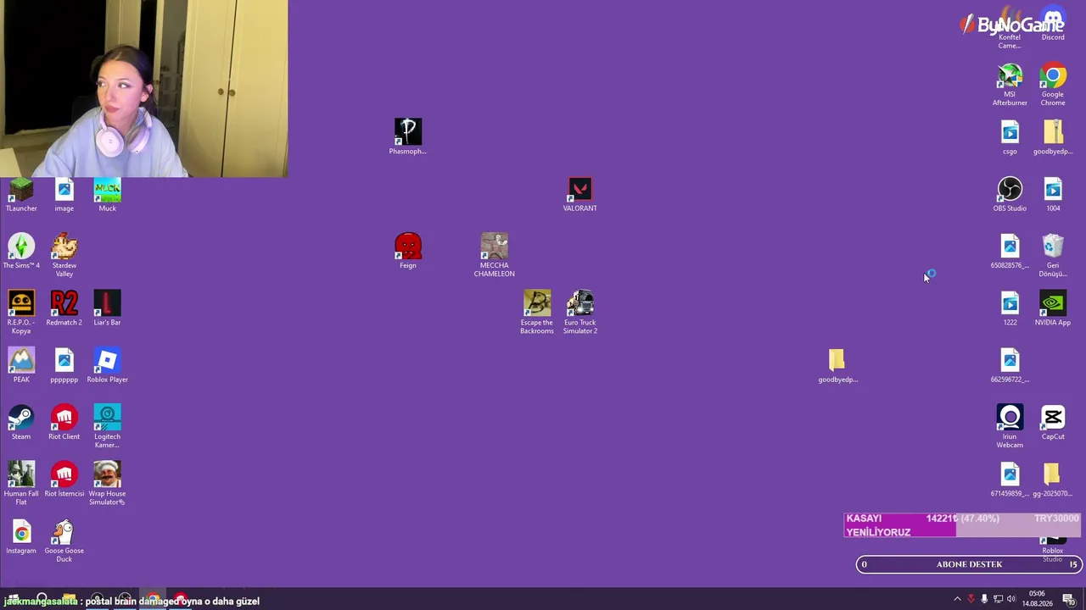The width and height of the screenshot is (1086, 610).
Task: Select the 662596722_ image file
Action: (x=1010, y=360)
